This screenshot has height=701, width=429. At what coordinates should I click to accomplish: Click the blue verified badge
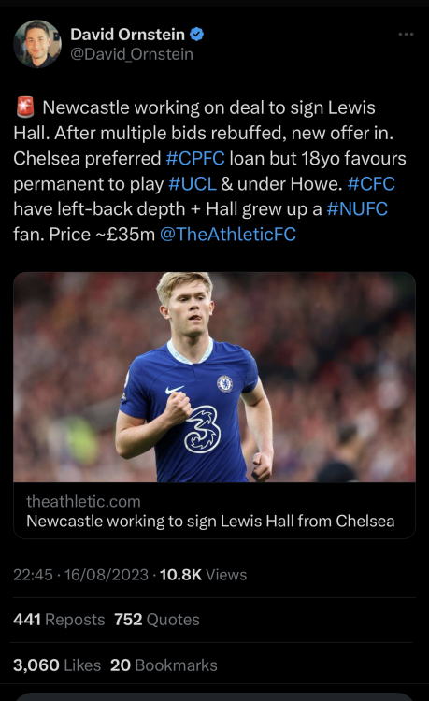(x=196, y=35)
